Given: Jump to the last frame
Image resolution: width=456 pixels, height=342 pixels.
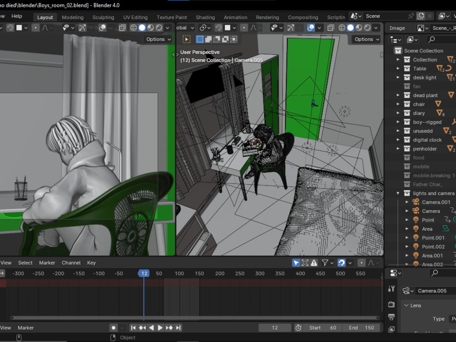Looking at the screenshot, I should pyautogui.click(x=178, y=328).
